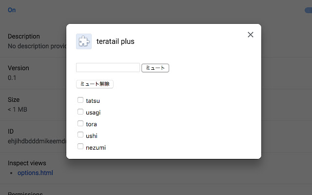312x195 pixels.
Task: Click the Permissions heading
Action: (x=25, y=194)
